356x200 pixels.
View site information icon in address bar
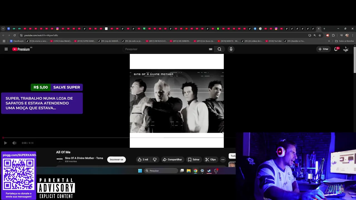[x=21, y=35]
